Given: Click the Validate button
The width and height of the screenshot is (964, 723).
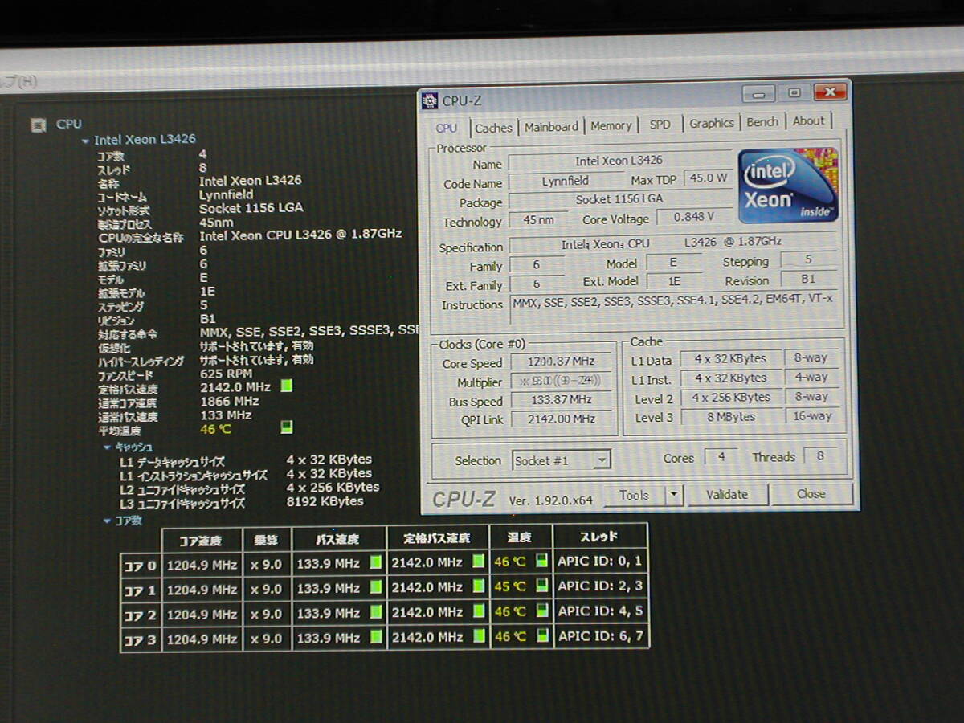Looking at the screenshot, I should [x=727, y=495].
